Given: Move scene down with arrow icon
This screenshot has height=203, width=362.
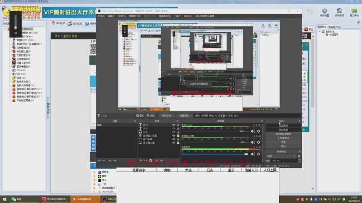Looking at the screenshot, I should pyautogui.click(x=115, y=161).
